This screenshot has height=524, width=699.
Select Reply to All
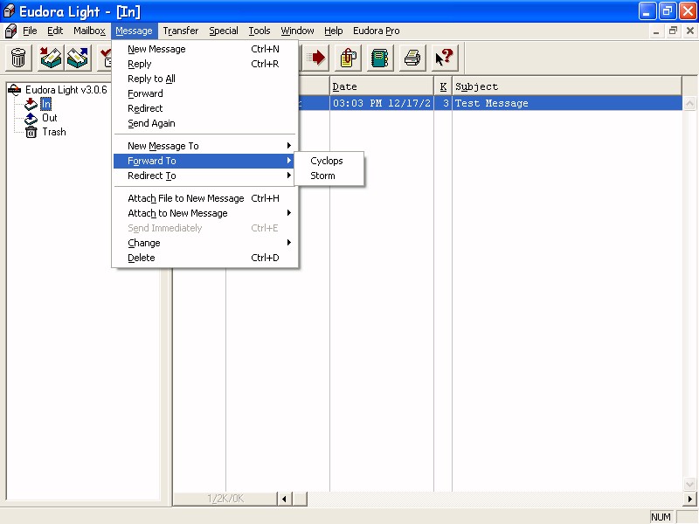tap(204, 79)
